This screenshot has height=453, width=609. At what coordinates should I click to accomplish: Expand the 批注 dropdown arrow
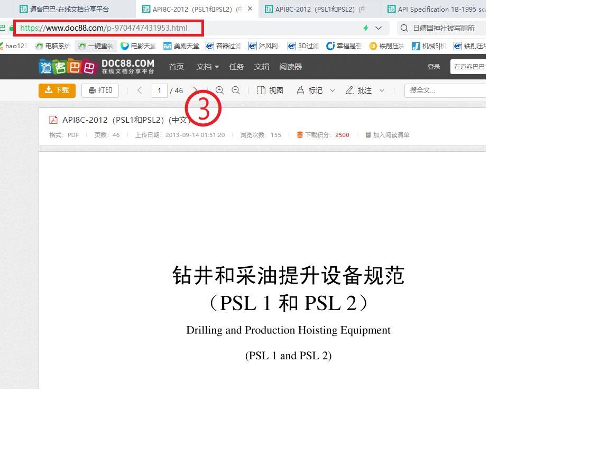click(x=382, y=90)
